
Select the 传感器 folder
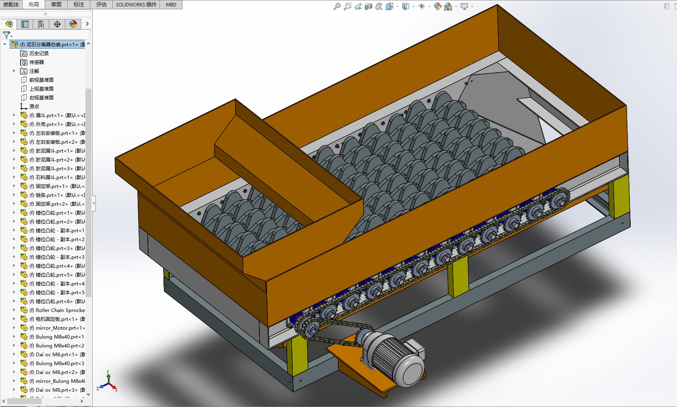coord(37,62)
